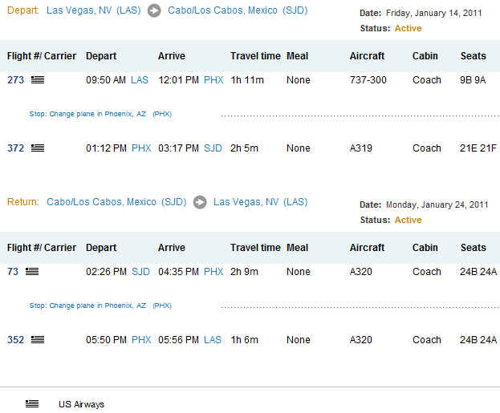Click PHX arrival code on flight 273
500x413 pixels.
tap(213, 80)
